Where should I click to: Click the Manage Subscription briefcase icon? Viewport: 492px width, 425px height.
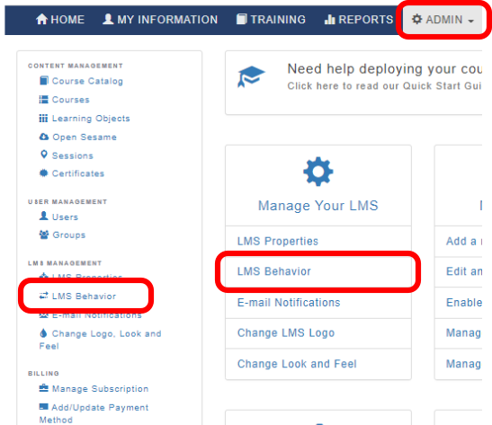(x=43, y=388)
